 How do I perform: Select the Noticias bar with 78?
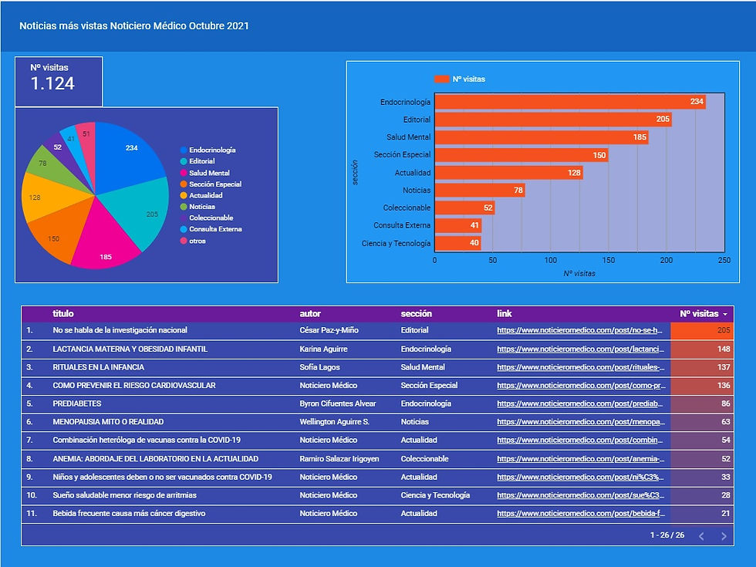(480, 191)
